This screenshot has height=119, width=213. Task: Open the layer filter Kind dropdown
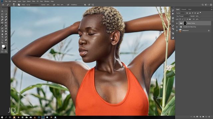[181, 13]
